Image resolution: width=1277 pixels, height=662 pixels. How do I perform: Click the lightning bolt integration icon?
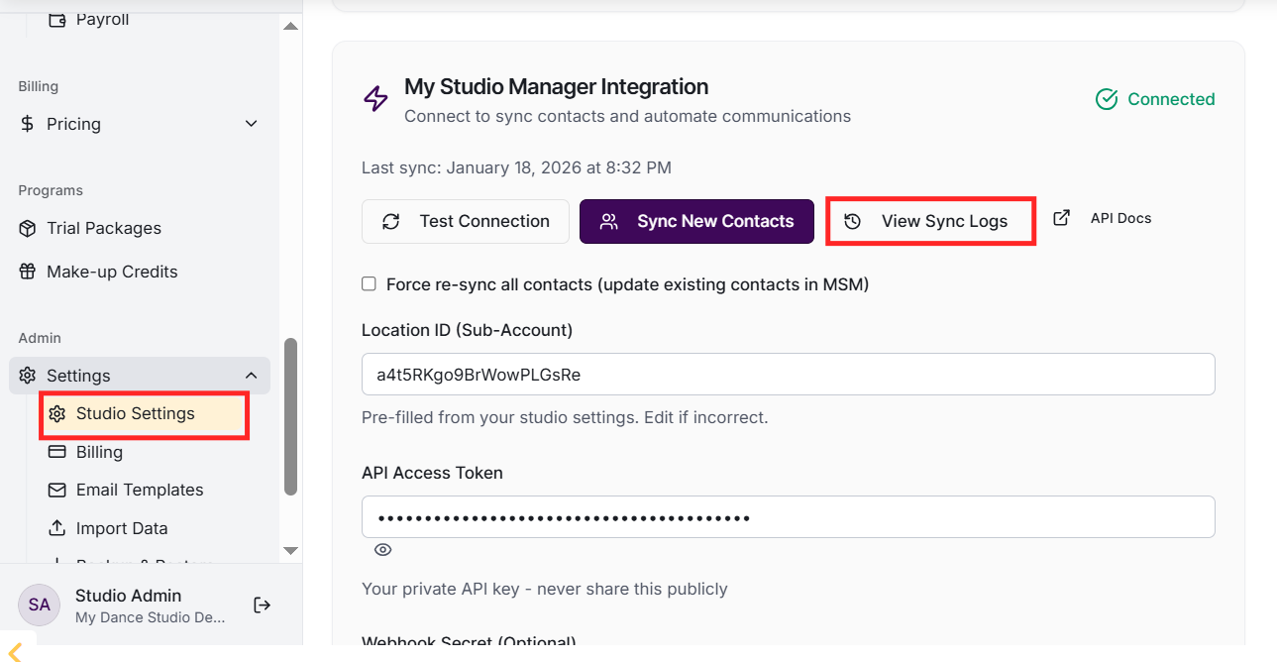(x=375, y=99)
